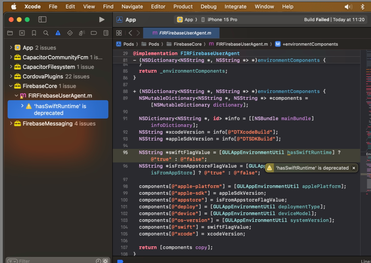Select the CordovaPlugins toolbox icon
Image resolution: width=371 pixels, height=263 pixels.
click(x=18, y=76)
